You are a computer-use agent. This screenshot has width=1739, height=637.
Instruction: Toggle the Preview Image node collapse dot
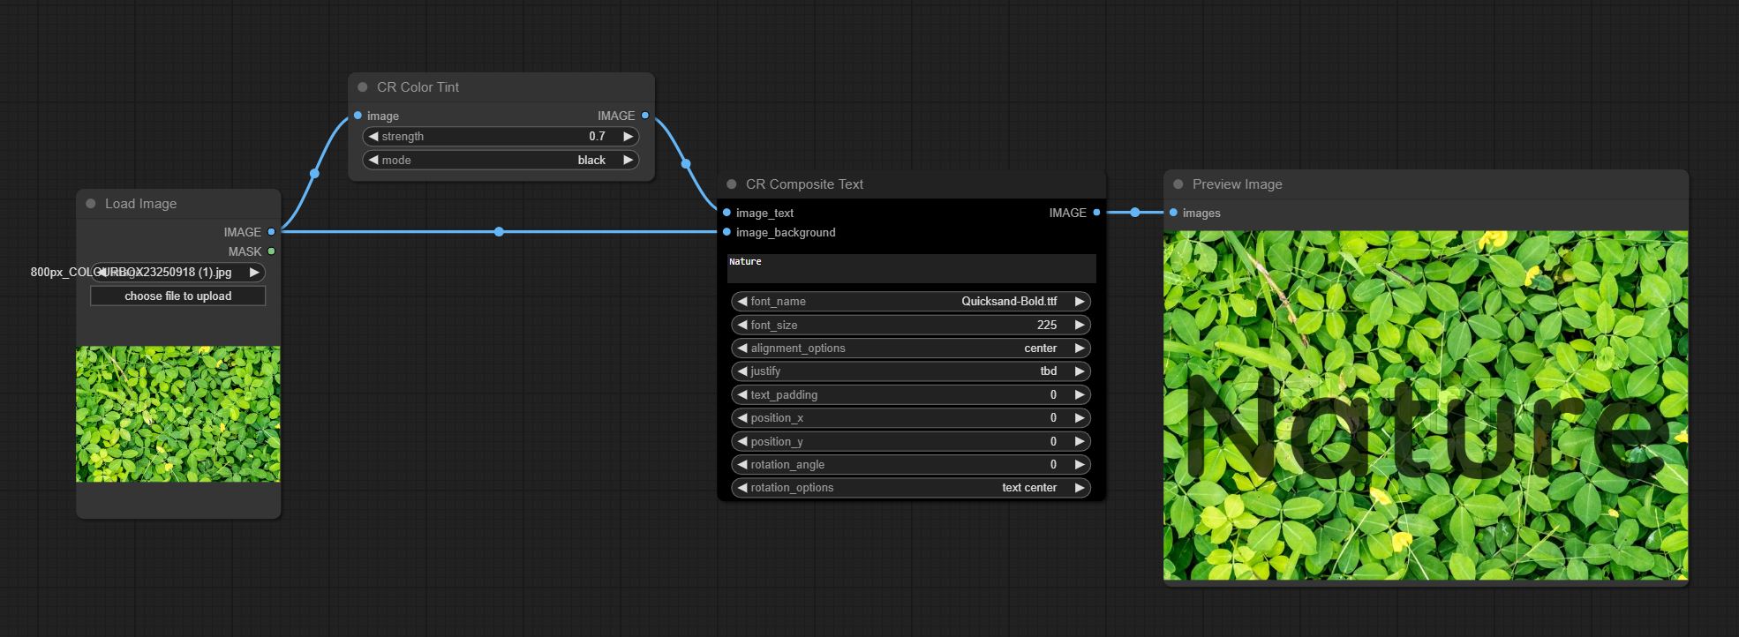pos(1178,184)
